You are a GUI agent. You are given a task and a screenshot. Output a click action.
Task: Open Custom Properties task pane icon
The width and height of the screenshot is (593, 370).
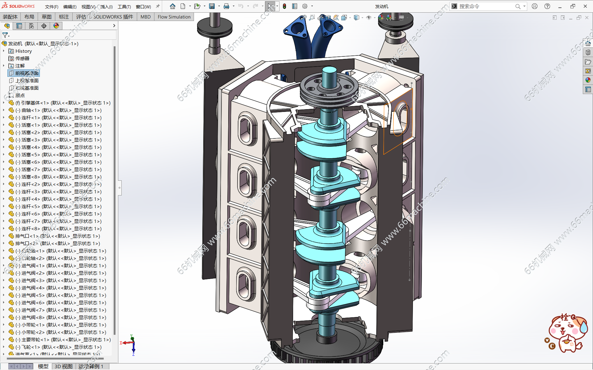click(588, 89)
